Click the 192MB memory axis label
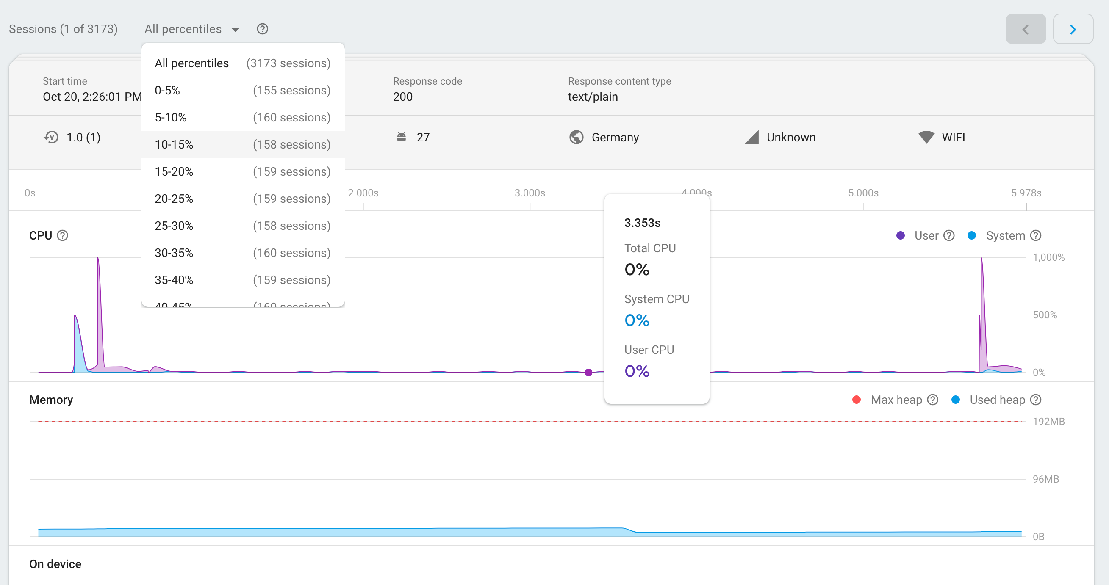Image resolution: width=1109 pixels, height=585 pixels. (x=1049, y=422)
